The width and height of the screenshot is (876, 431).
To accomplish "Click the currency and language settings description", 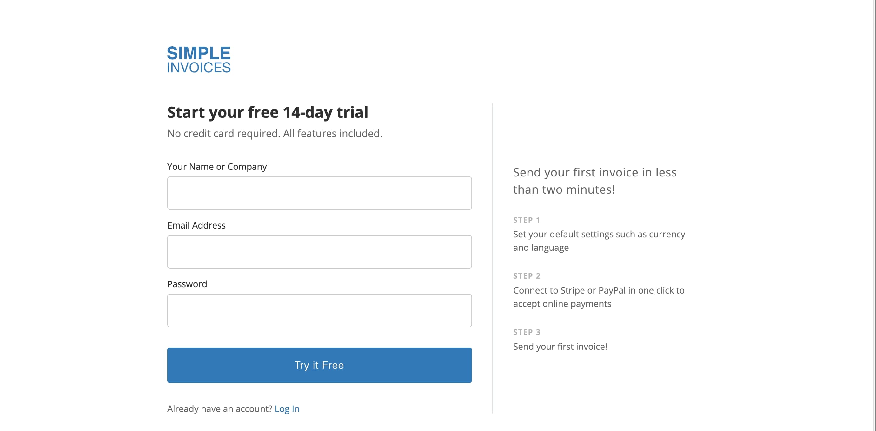I will (599, 241).
